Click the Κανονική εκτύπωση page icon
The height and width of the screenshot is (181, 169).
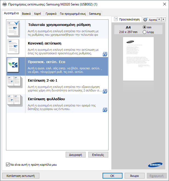pyautogui.click(x=13, y=47)
